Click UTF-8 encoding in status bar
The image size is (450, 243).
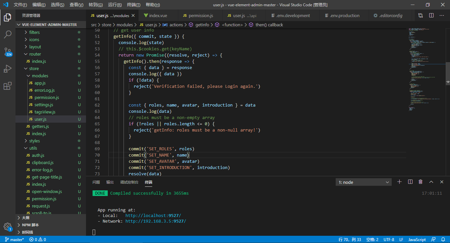[389, 239]
